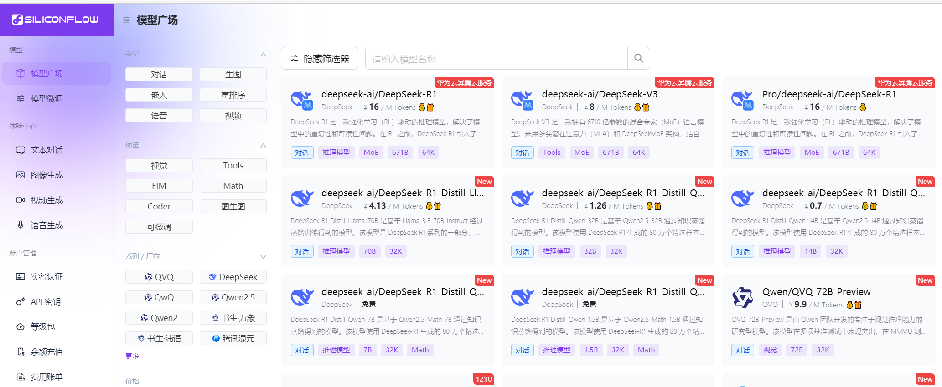Filter by Qwen2.5 series
The width and height of the screenshot is (942, 387).
pyautogui.click(x=233, y=297)
